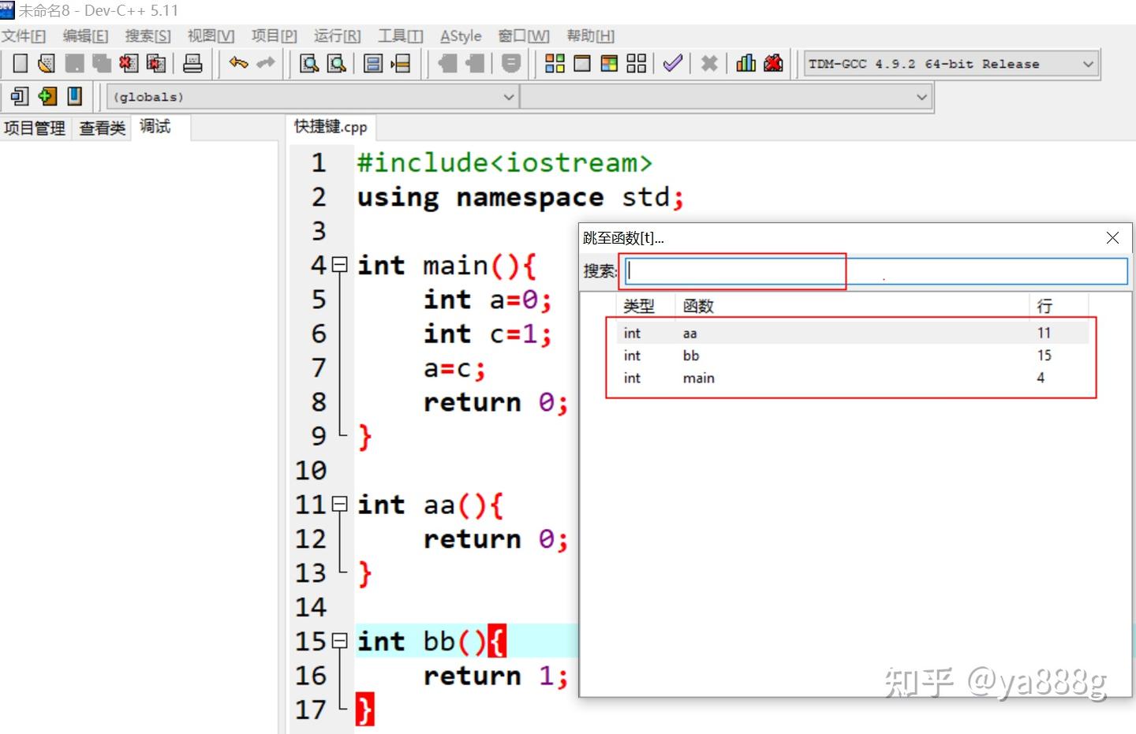
Task: Open the AStyle menu
Action: tap(461, 35)
